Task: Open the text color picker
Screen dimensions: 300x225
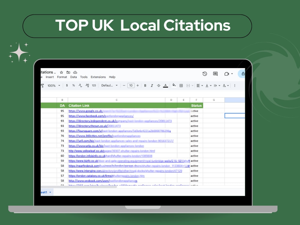Action: pos(166,85)
